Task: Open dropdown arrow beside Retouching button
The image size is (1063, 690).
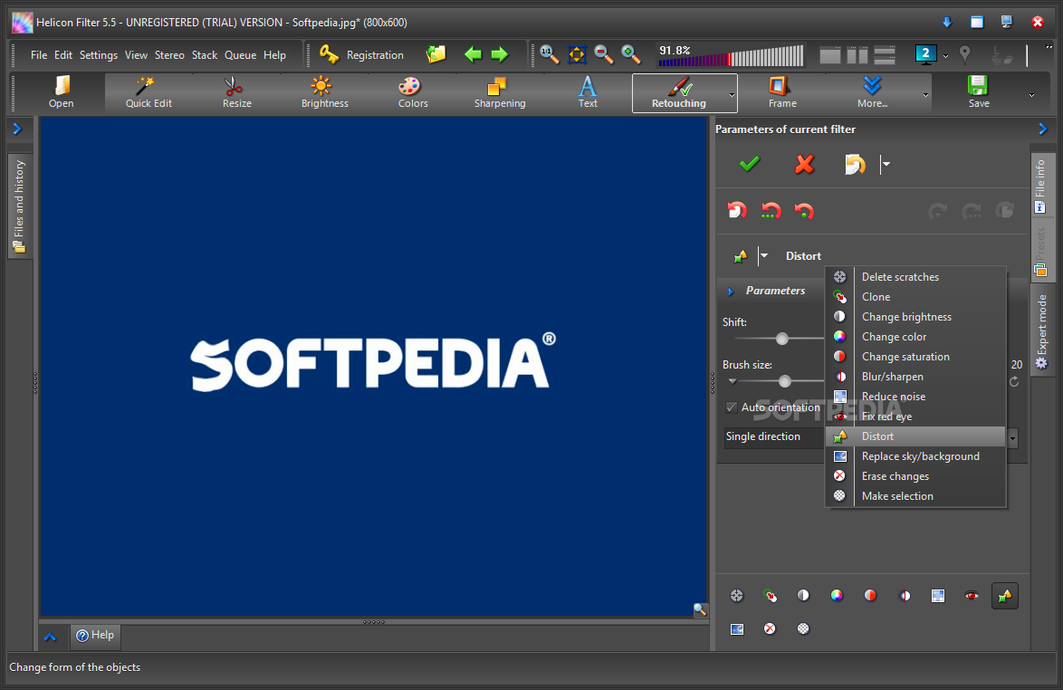Action: (x=732, y=94)
